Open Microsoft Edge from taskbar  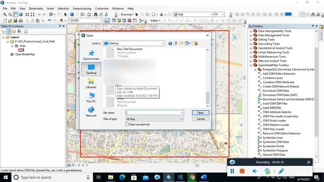click(x=123, y=177)
